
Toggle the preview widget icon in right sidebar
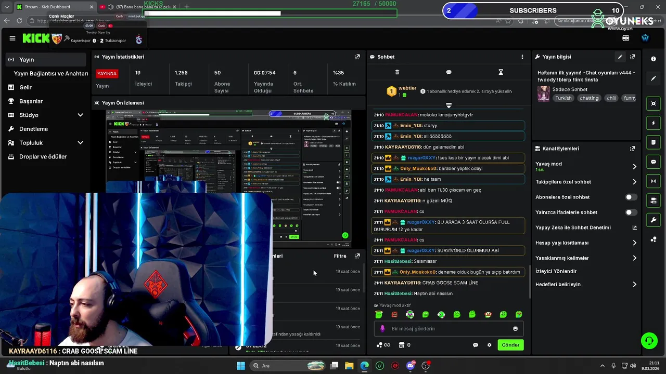tap(654, 103)
